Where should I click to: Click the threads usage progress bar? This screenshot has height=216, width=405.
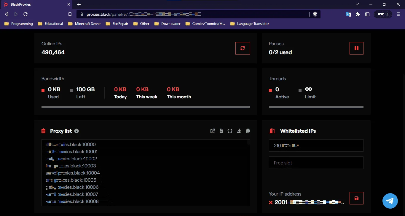point(316,107)
